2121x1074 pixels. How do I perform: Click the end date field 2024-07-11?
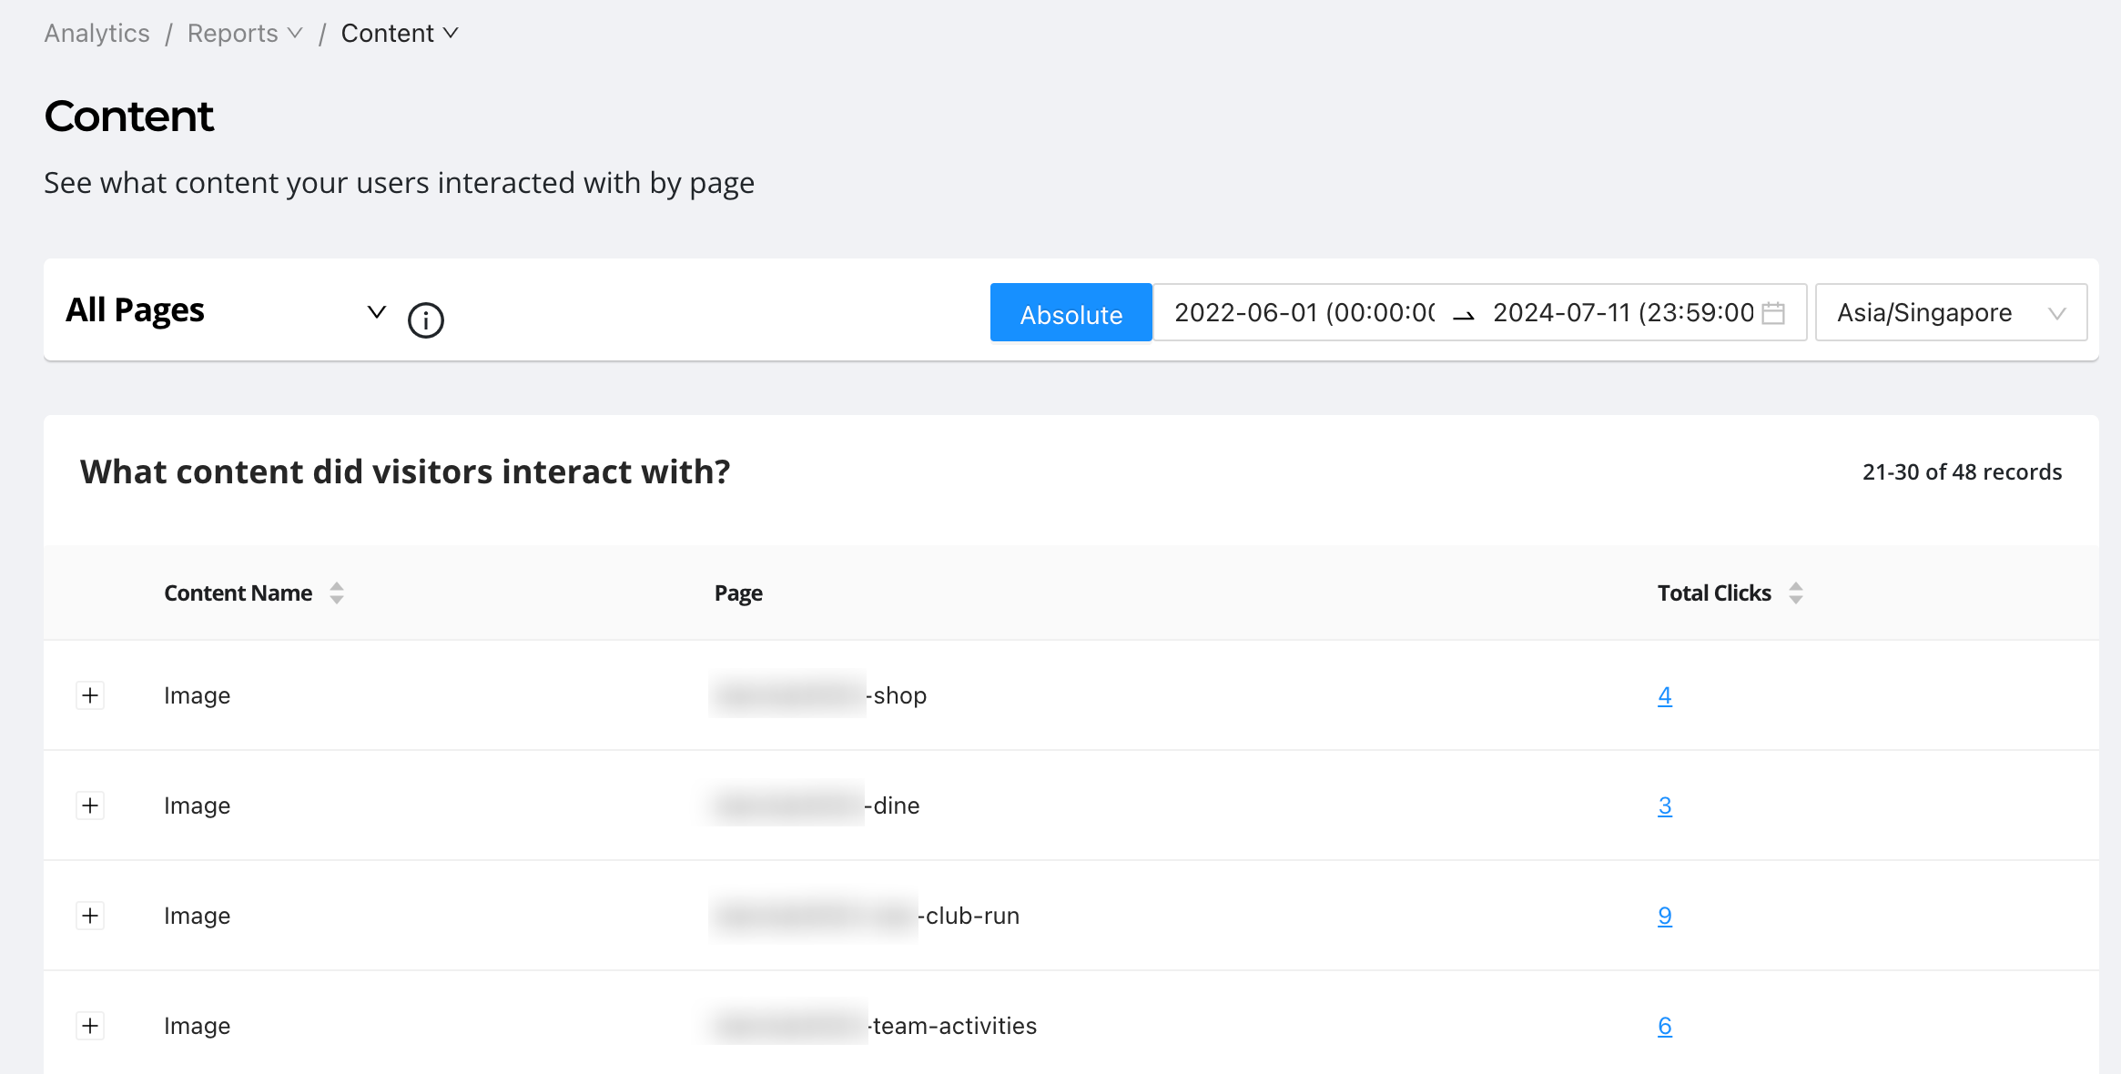point(1622,313)
